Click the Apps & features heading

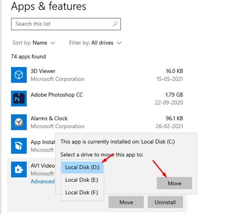click(x=49, y=6)
